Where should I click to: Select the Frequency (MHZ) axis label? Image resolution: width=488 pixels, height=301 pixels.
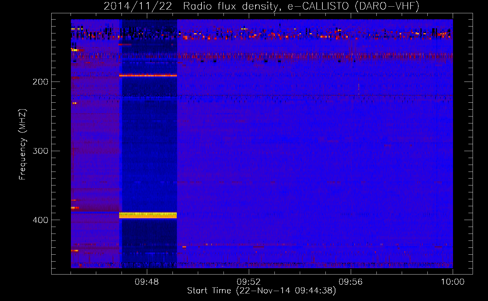coord(23,144)
